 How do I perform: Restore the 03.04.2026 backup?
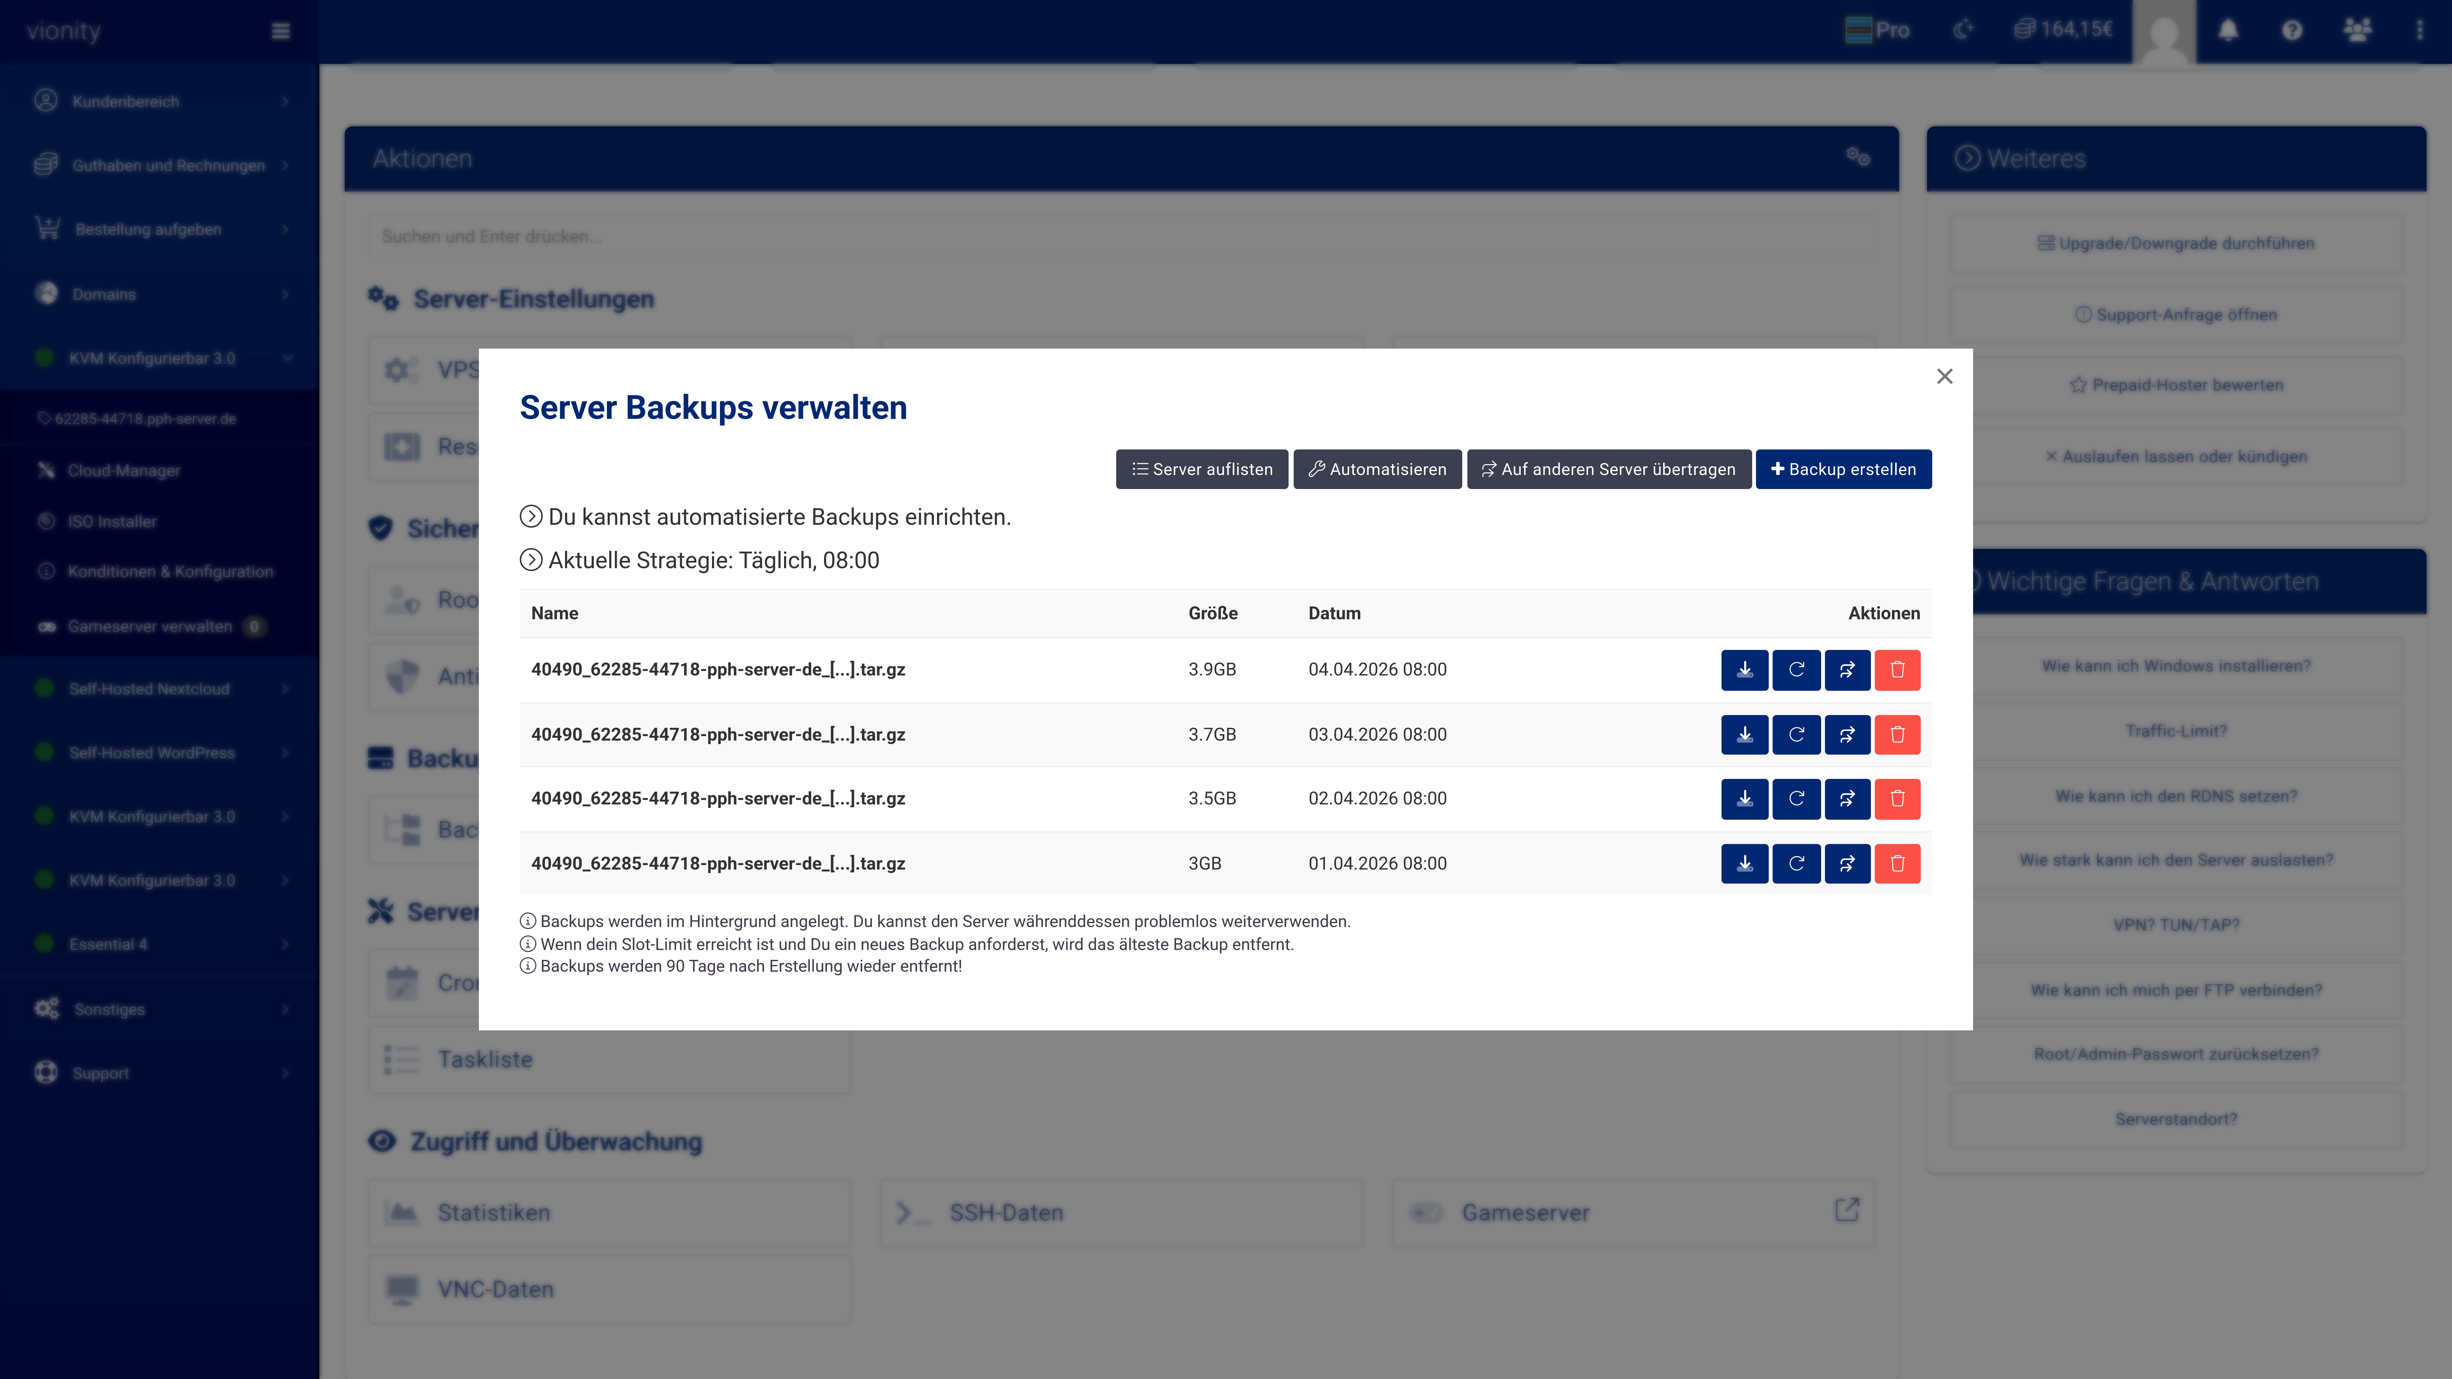point(1796,735)
